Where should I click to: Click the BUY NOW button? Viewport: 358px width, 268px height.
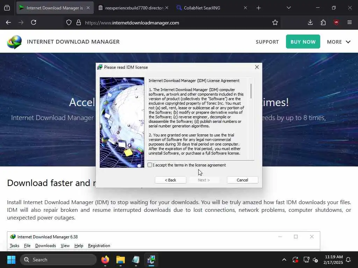pyautogui.click(x=303, y=42)
